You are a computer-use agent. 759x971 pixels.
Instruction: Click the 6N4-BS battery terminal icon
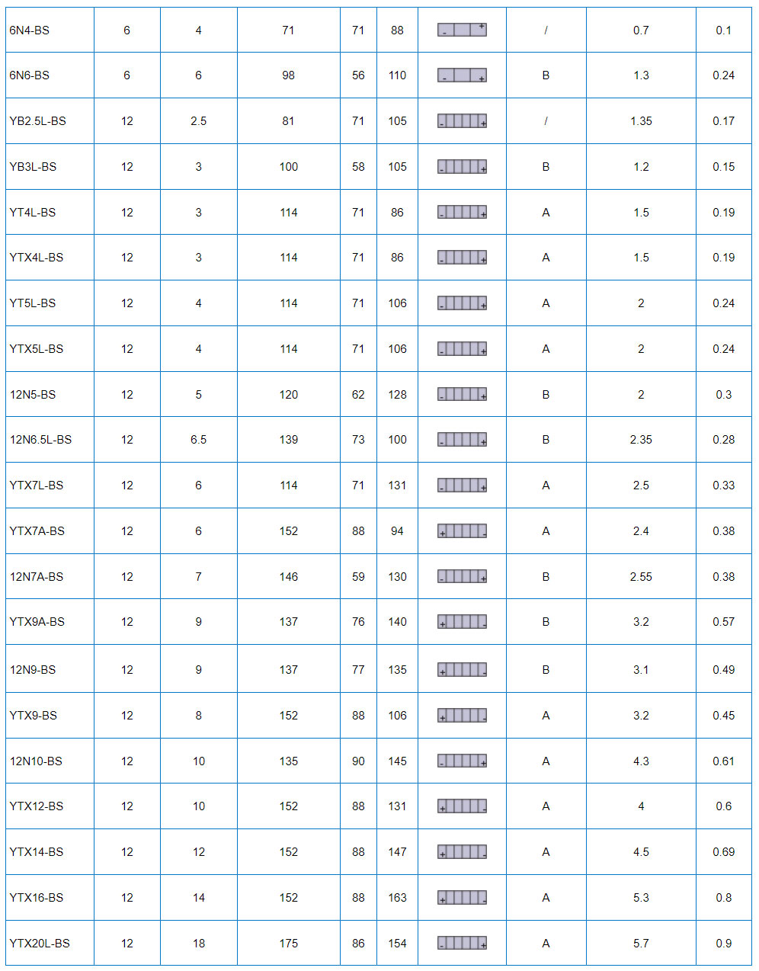pos(462,30)
